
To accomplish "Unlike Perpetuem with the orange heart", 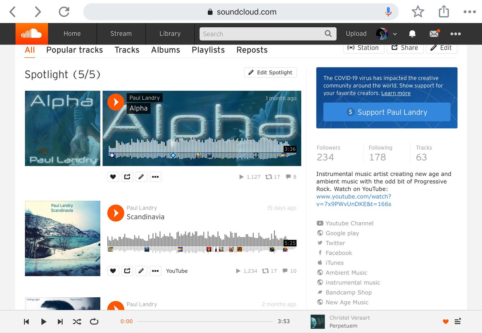I will pos(445,321).
